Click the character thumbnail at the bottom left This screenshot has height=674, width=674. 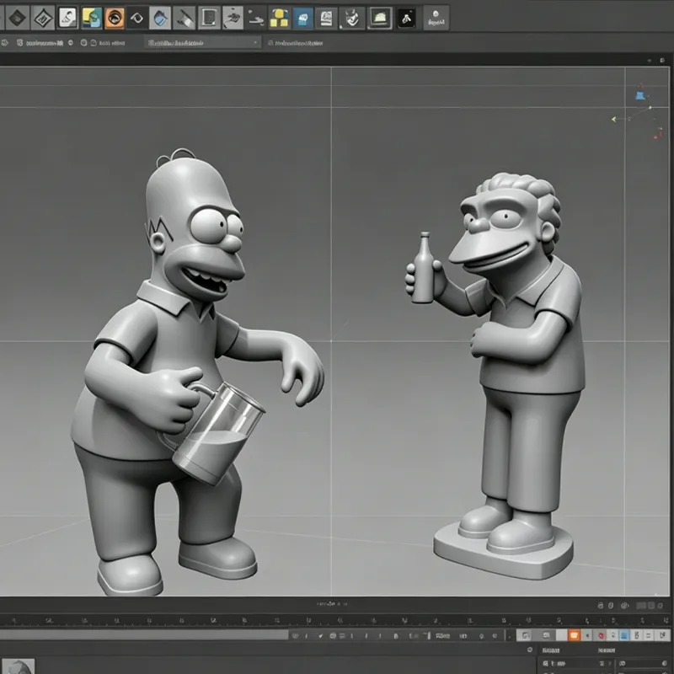pos(18,666)
